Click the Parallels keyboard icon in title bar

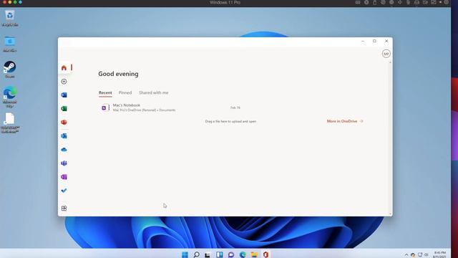[x=358, y=2]
